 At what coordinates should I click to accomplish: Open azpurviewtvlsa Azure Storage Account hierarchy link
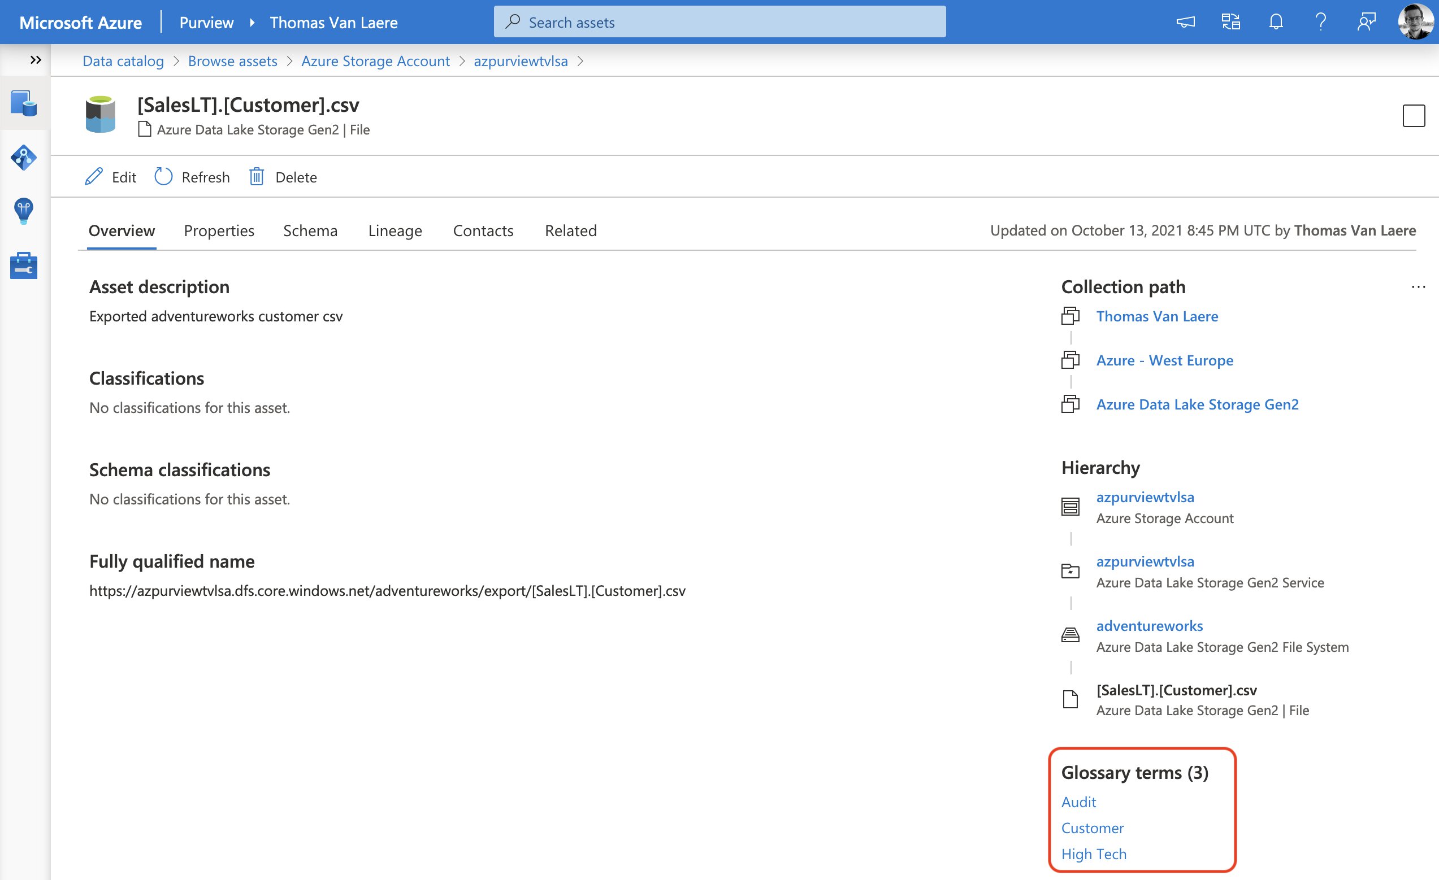[x=1145, y=496]
